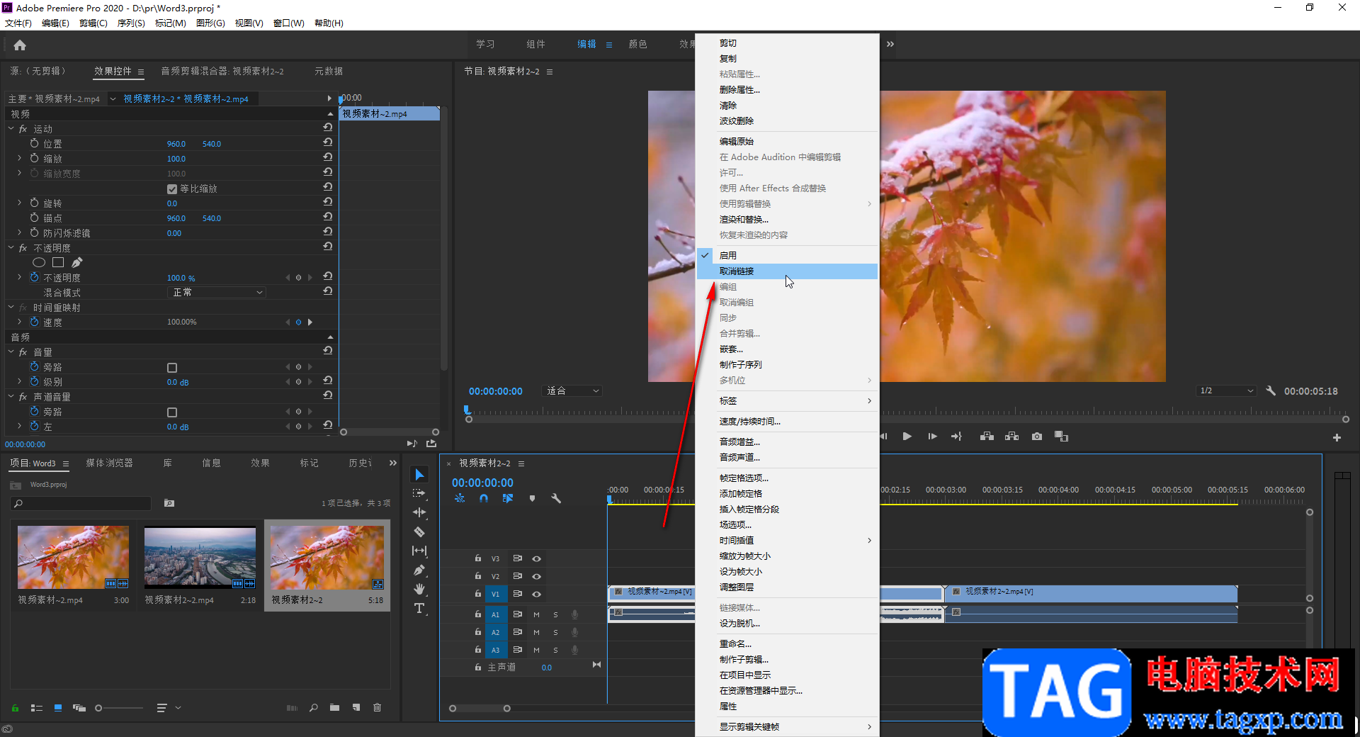Viewport: 1360px width, 737px height.
Task: Switch to 媒体浏览器 tab
Action: coord(110,463)
